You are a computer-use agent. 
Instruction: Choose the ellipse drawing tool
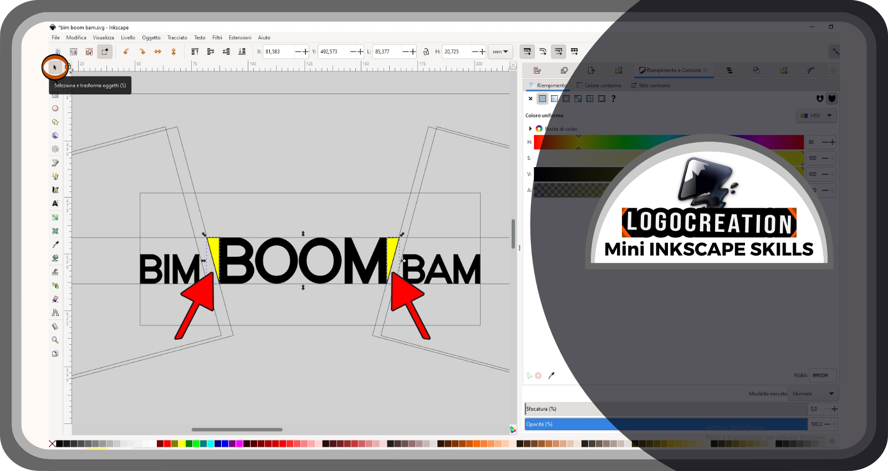pos(55,108)
